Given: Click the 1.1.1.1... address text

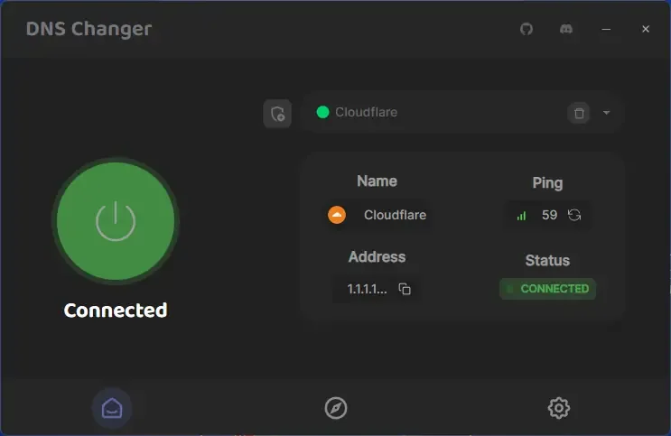Looking at the screenshot, I should point(368,289).
